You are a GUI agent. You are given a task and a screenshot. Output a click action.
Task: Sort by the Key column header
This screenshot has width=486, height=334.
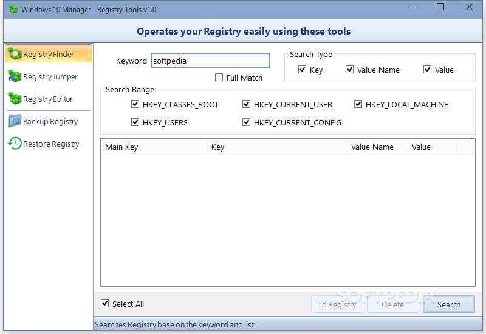click(x=277, y=147)
